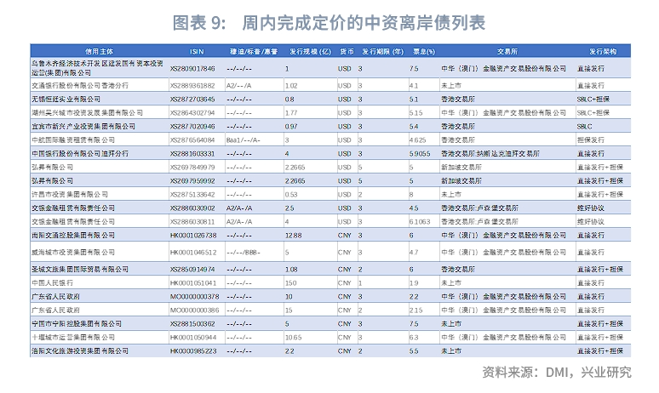Click coupon cell 5.9055
Image resolution: width=659 pixels, height=393 pixels.
[420, 154]
